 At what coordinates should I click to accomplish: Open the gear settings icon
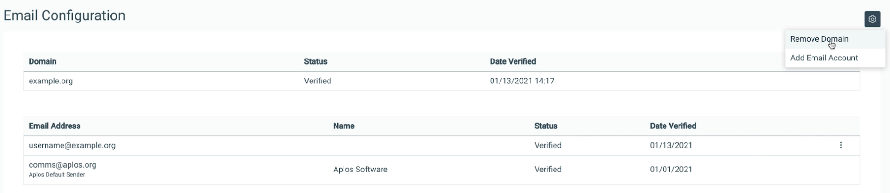pos(872,19)
